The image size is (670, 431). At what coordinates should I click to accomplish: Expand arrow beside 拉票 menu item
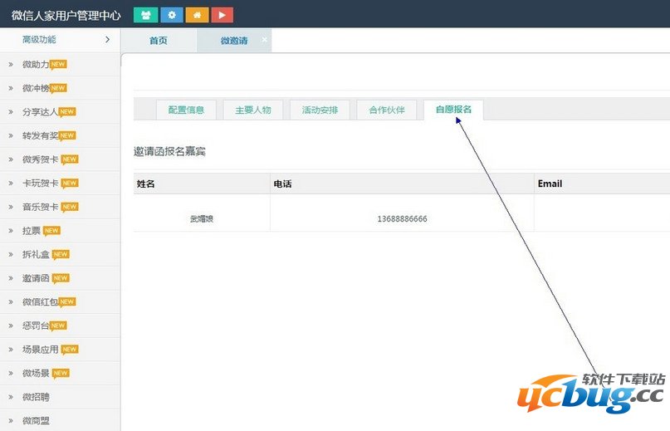coord(11,231)
